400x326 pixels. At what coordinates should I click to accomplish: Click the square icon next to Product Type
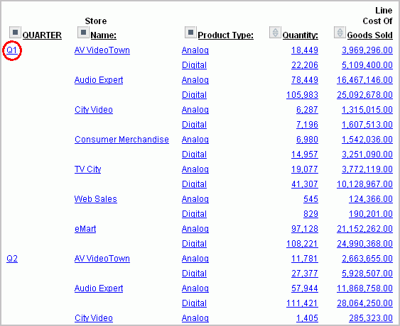pyautogui.click(x=190, y=32)
